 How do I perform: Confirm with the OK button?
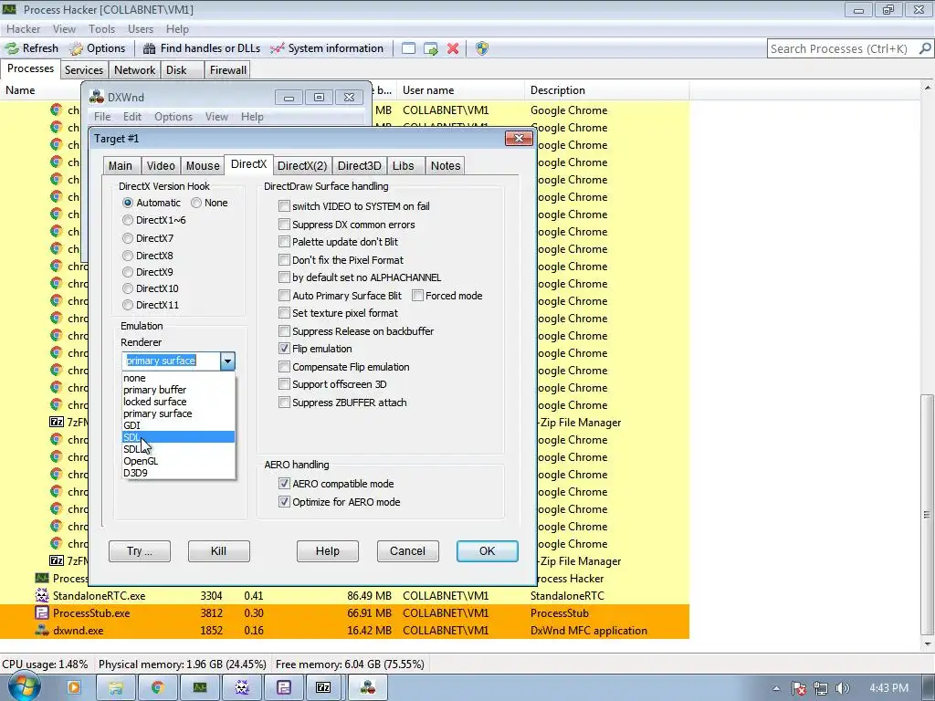point(488,550)
